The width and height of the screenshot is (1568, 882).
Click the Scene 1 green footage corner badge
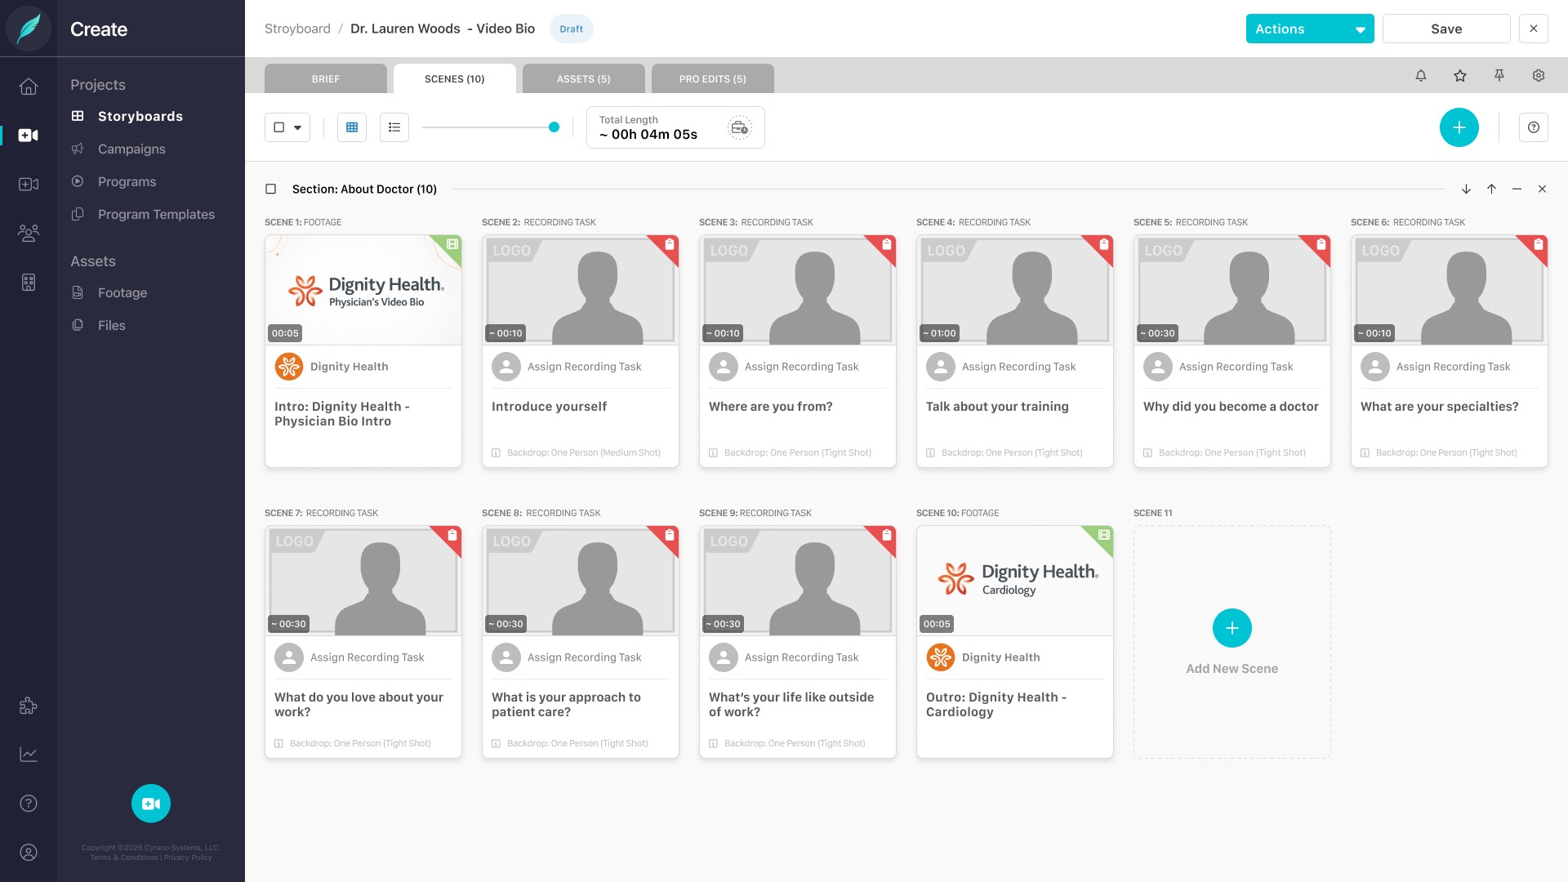pyautogui.click(x=452, y=245)
